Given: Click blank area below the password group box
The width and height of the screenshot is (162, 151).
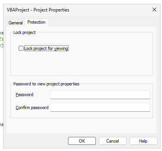Looking at the screenshot, I should [x=81, y=125].
